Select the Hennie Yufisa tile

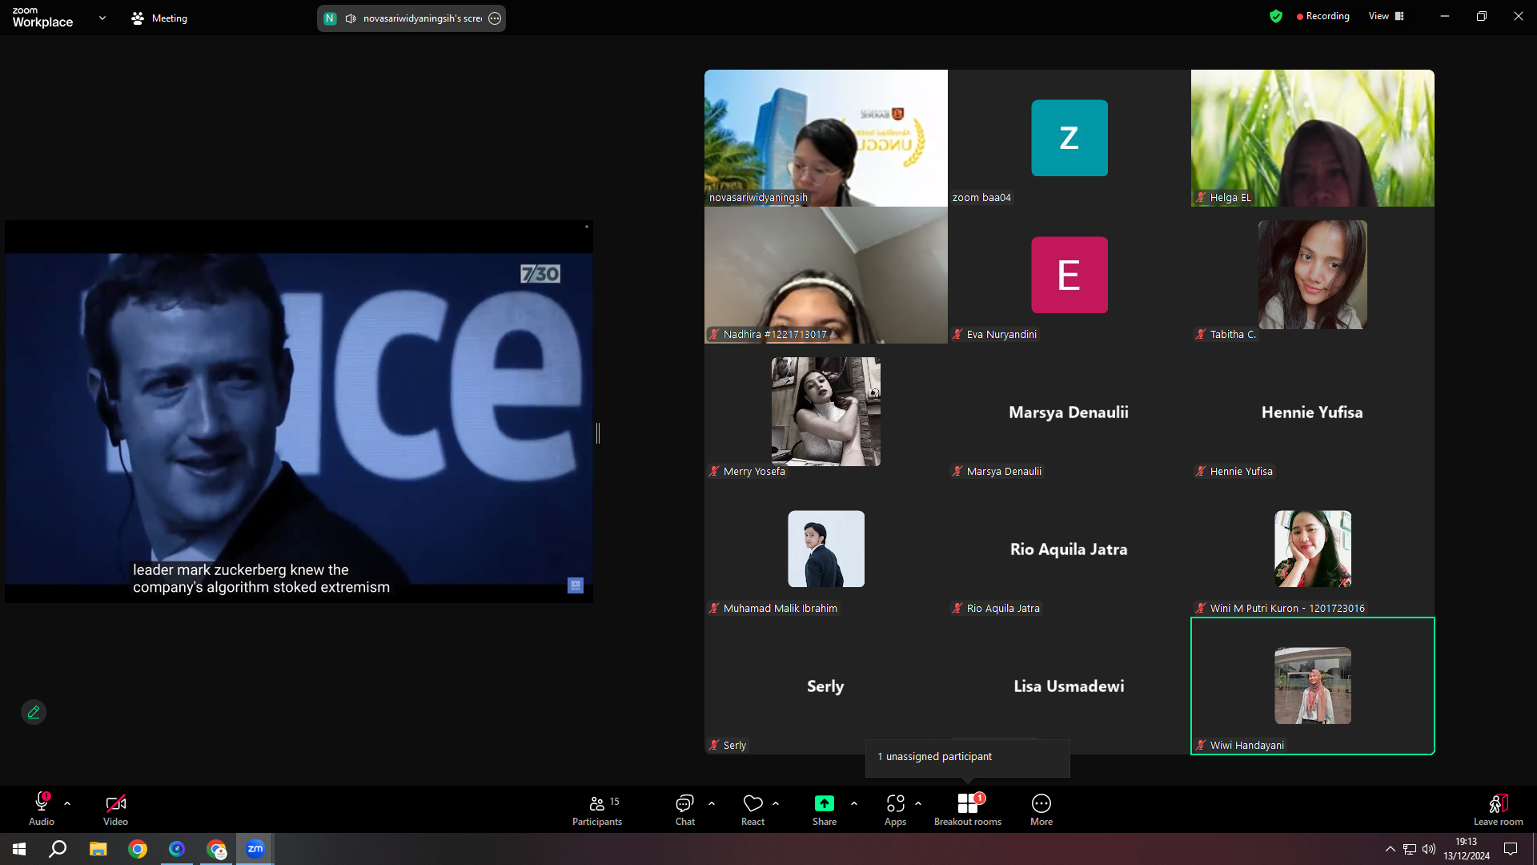coord(1313,412)
